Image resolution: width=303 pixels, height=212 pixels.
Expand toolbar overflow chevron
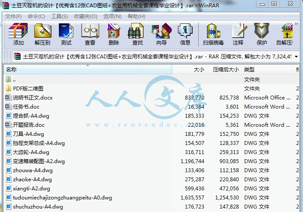tap(297, 23)
